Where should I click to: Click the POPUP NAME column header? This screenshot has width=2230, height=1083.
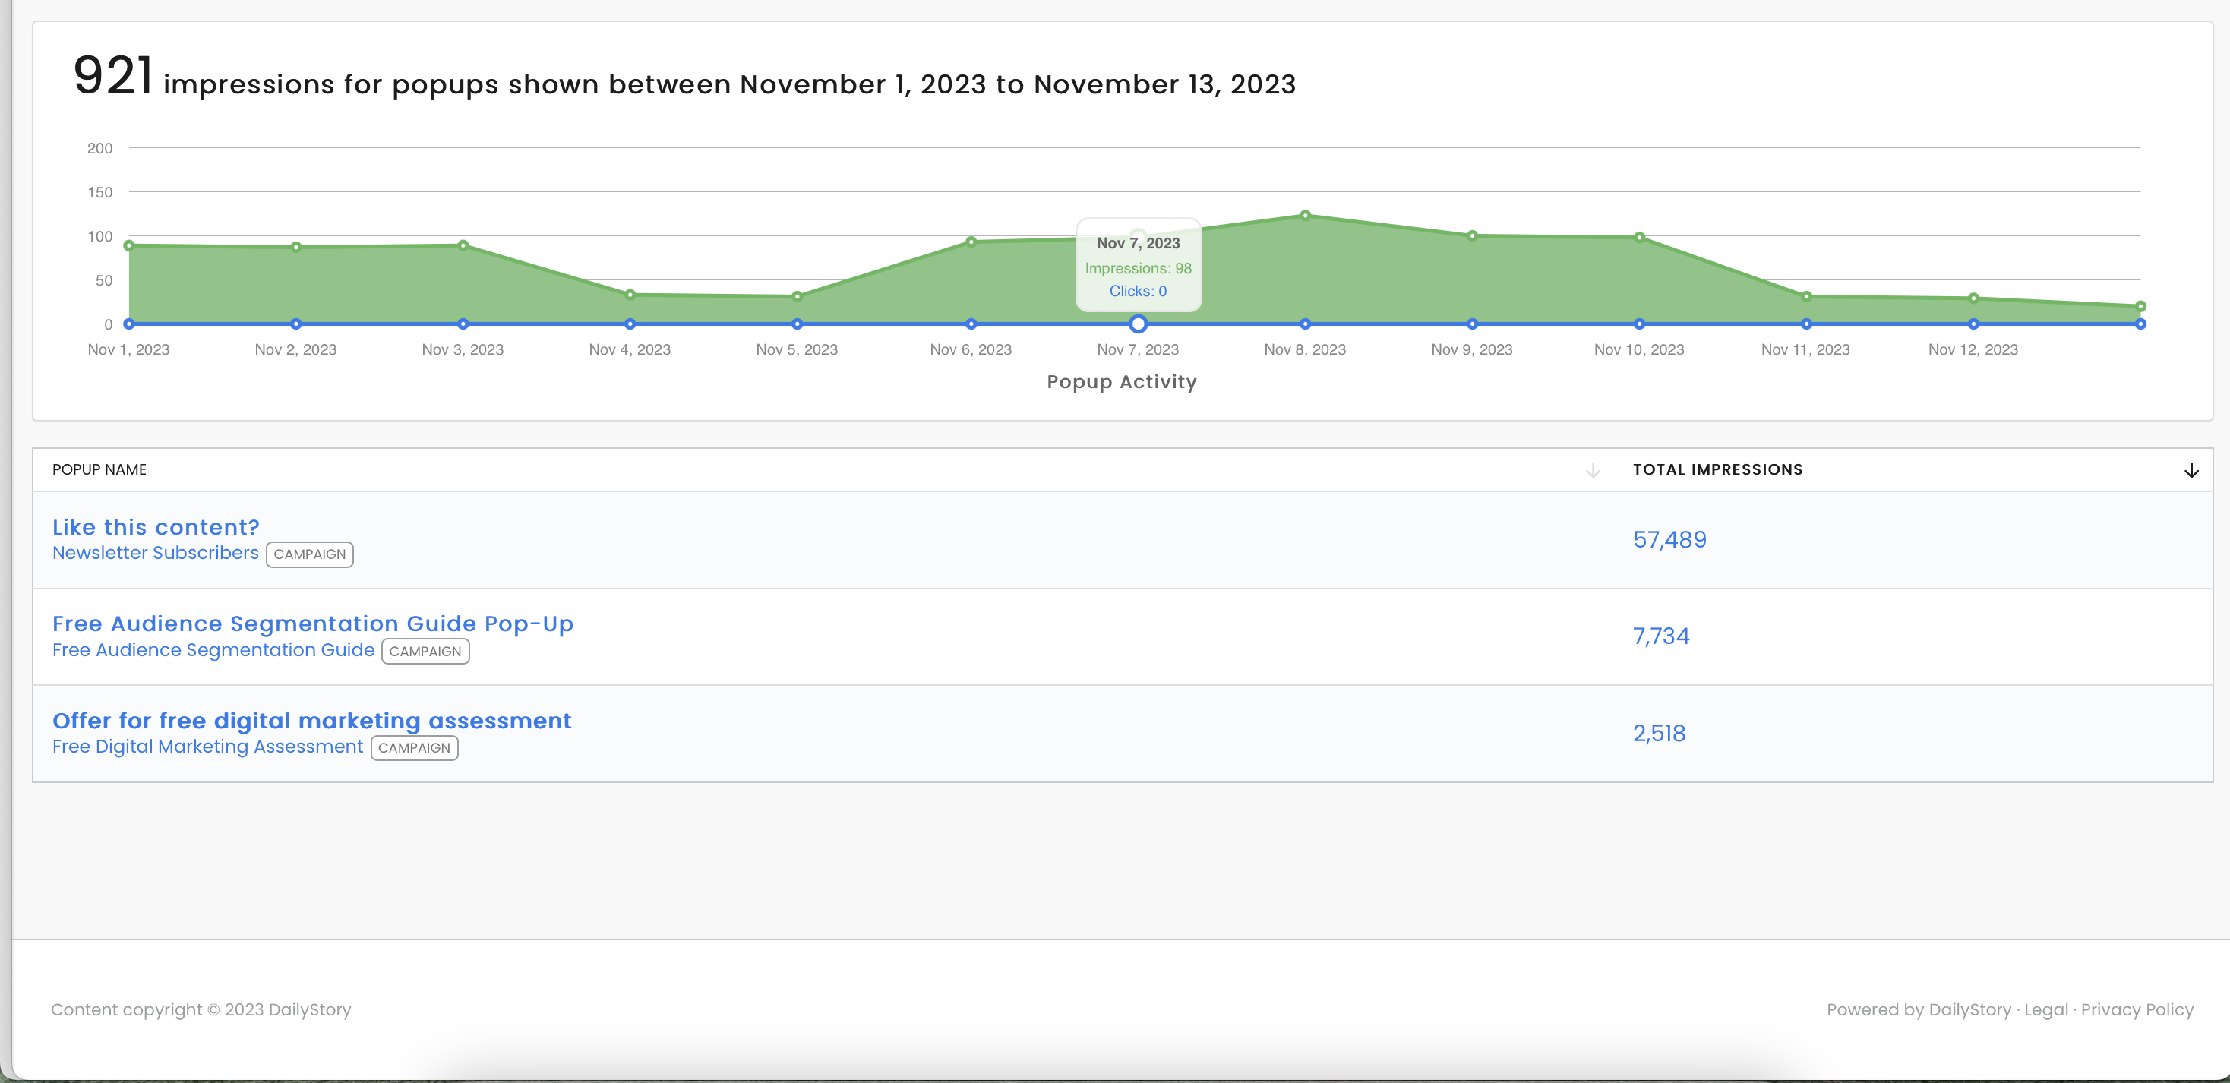click(99, 469)
